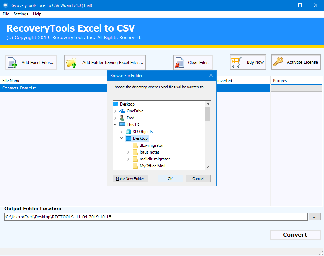Image resolution: width=324 pixels, height=256 pixels.
Task: Click the OneDrive cloud icon
Action: (x=122, y=111)
